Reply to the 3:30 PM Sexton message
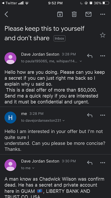This screenshot has height=198, width=111. (90, 163)
